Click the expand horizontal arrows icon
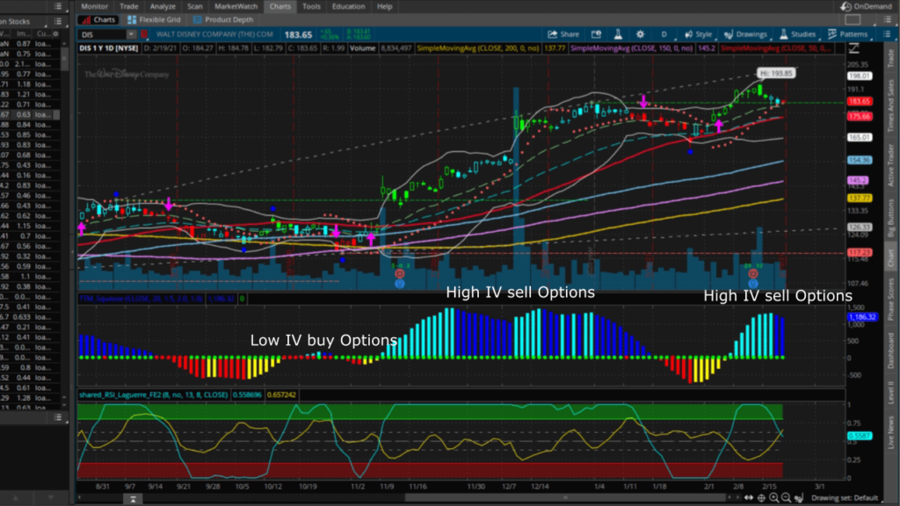This screenshot has width=900, height=506. coord(749,498)
